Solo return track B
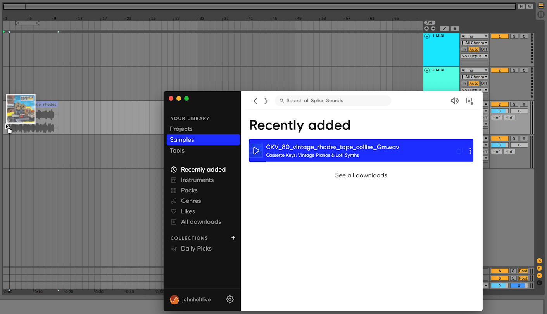The width and height of the screenshot is (547, 314). [x=513, y=278]
